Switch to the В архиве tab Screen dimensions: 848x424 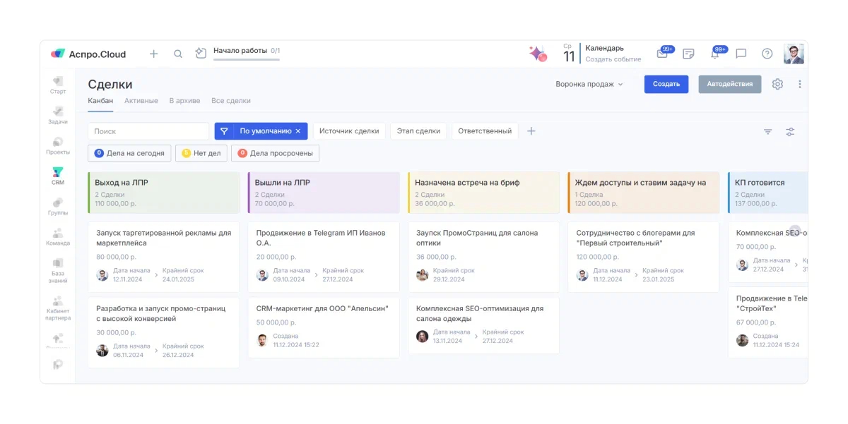tap(184, 101)
